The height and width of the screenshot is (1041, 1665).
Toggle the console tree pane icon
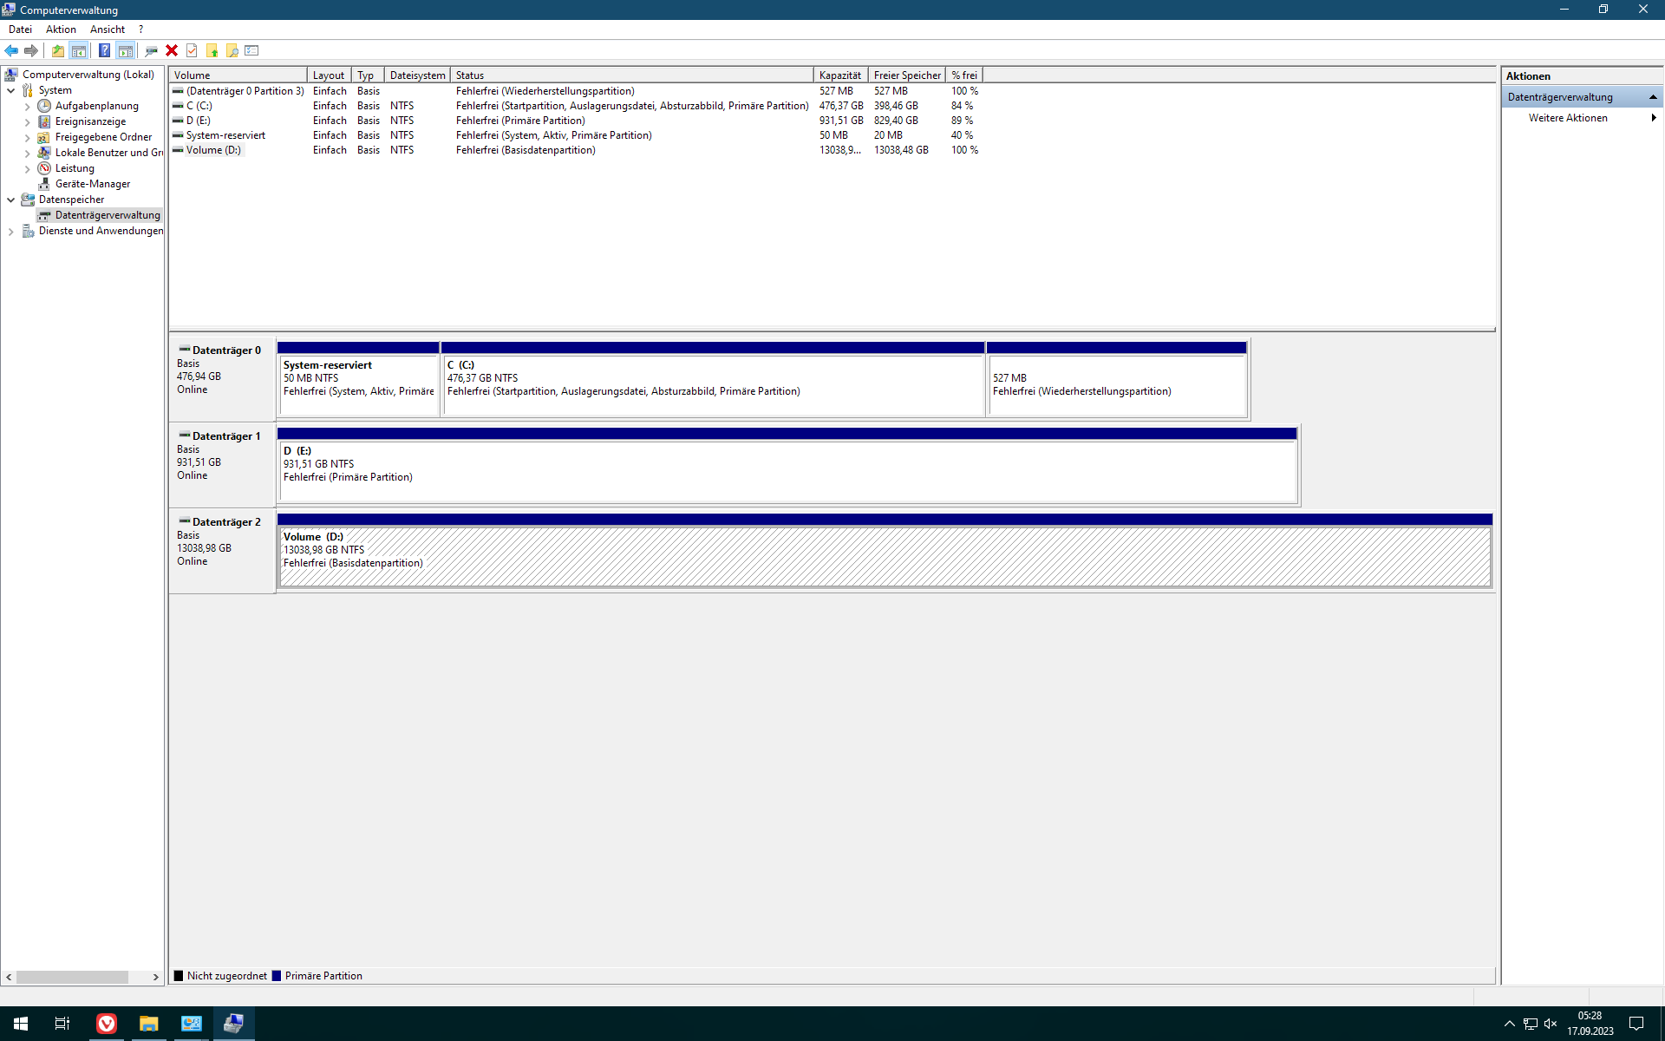[x=78, y=50]
